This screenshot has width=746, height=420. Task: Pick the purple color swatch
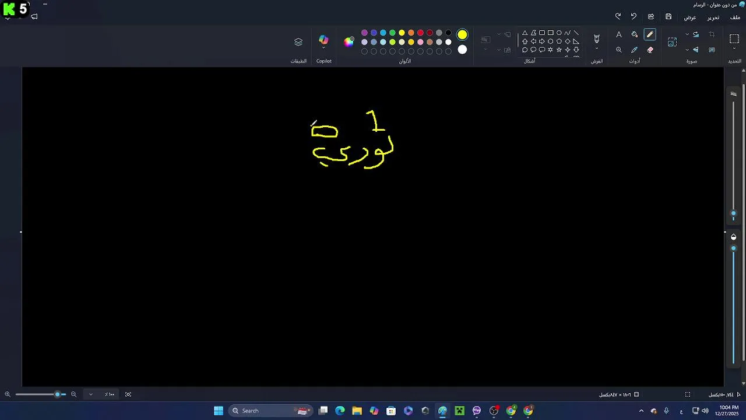[364, 33]
